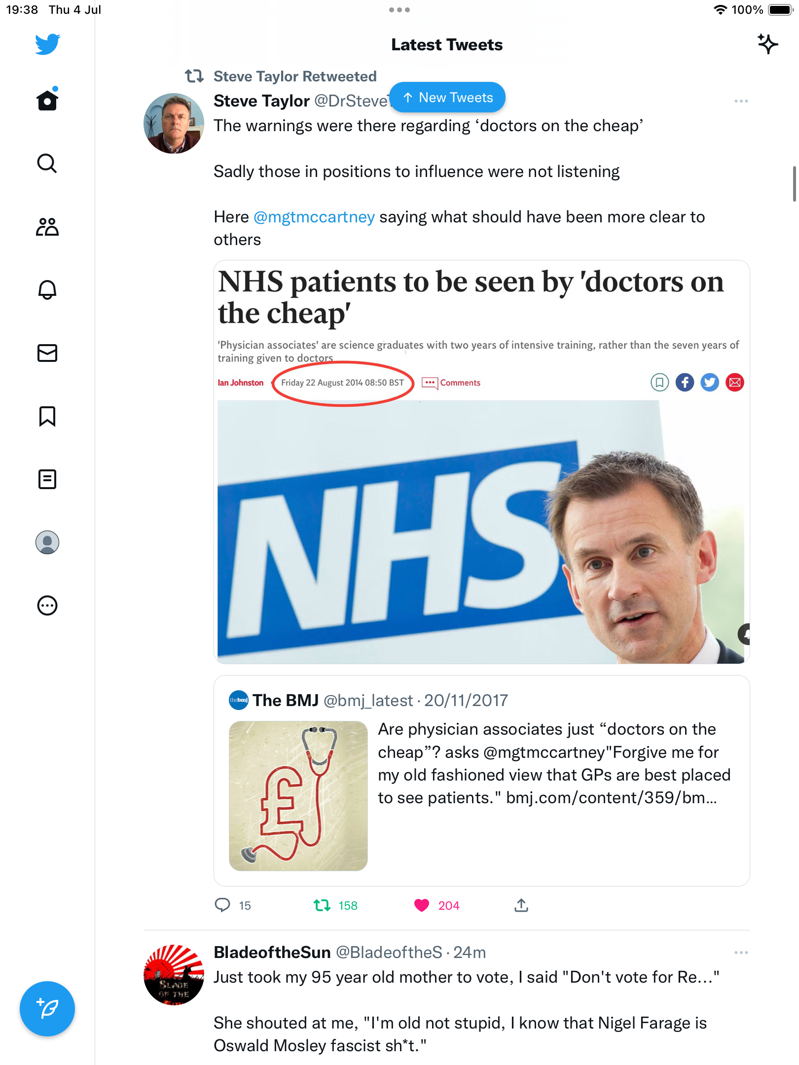Open more options on BladeoftheSun's tweet
Screen dimensions: 799x1065
741,953
